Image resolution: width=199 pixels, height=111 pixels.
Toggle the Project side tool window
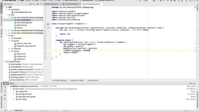[x=1, y=8]
